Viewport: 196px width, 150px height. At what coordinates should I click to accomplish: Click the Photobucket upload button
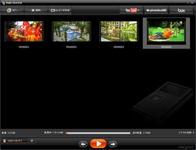156,10
